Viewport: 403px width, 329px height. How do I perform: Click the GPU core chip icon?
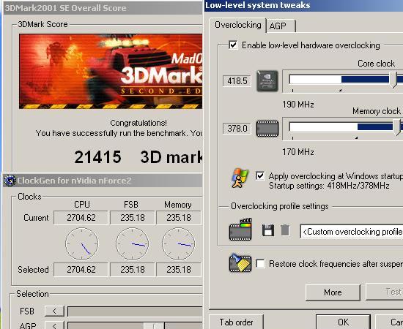pos(267,81)
